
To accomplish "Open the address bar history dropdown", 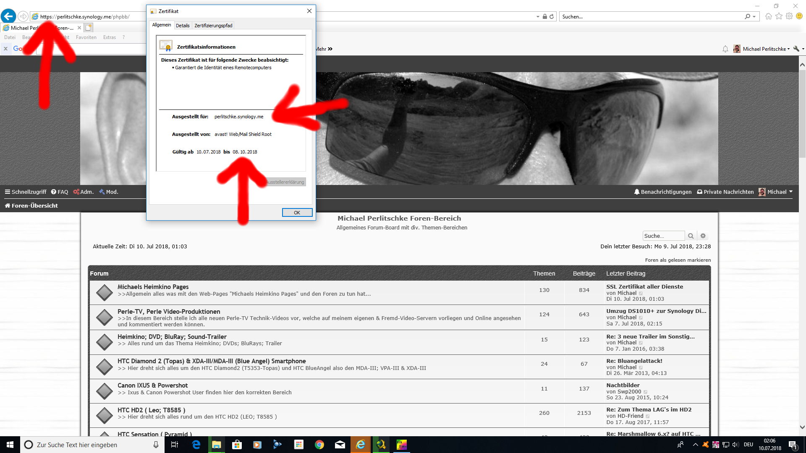I will tap(538, 17).
